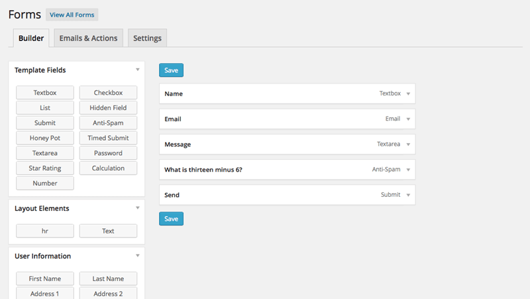Open the Settings tab
530x299 pixels.
coord(147,38)
